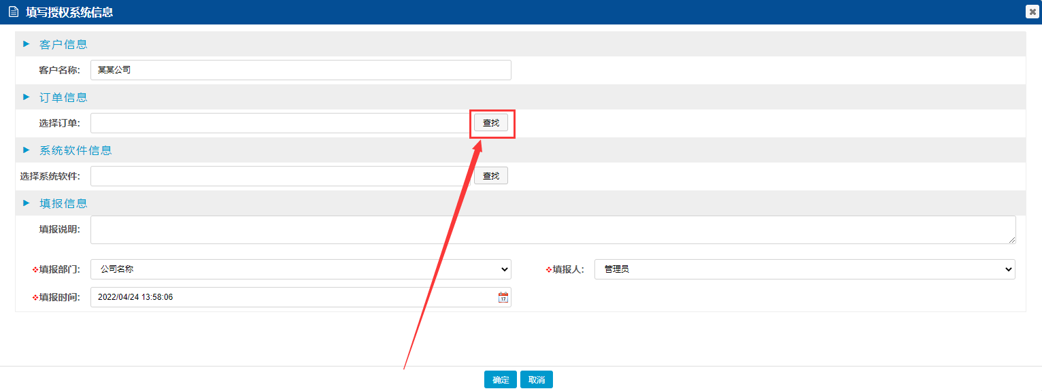Close the 填写授权系统信息 dialog

1032,12
